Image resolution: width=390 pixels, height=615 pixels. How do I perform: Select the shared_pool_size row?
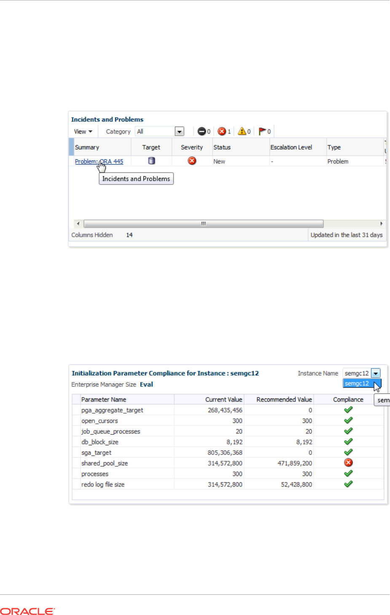(228, 463)
